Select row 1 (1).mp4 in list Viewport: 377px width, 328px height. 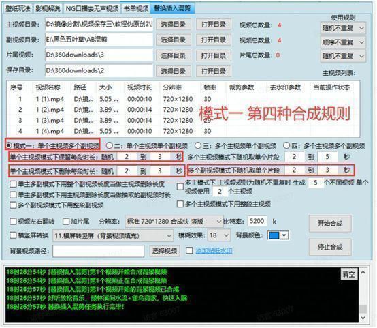(183, 99)
